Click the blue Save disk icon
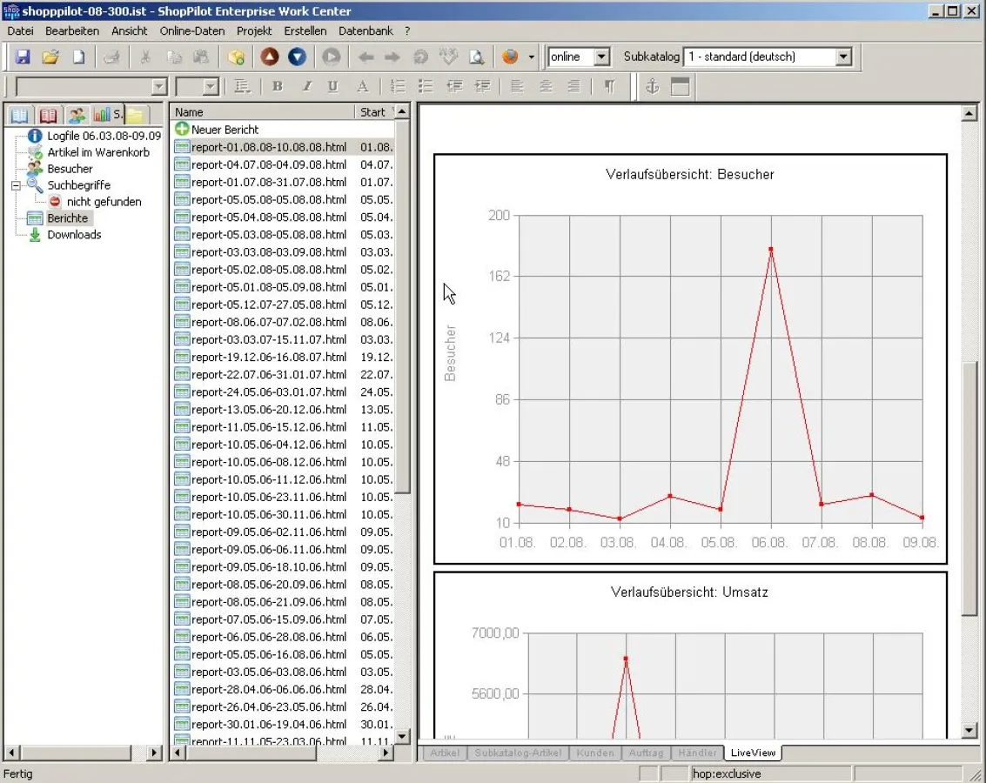This screenshot has width=986, height=783. [23, 57]
